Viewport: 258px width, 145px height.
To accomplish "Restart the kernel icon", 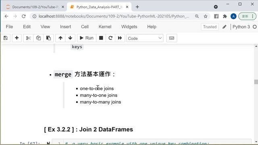I will coord(110,38).
